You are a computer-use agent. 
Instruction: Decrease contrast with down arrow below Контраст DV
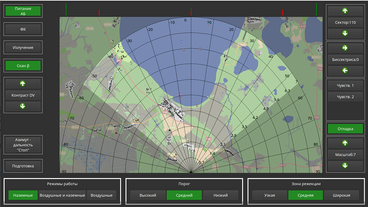click(x=23, y=106)
